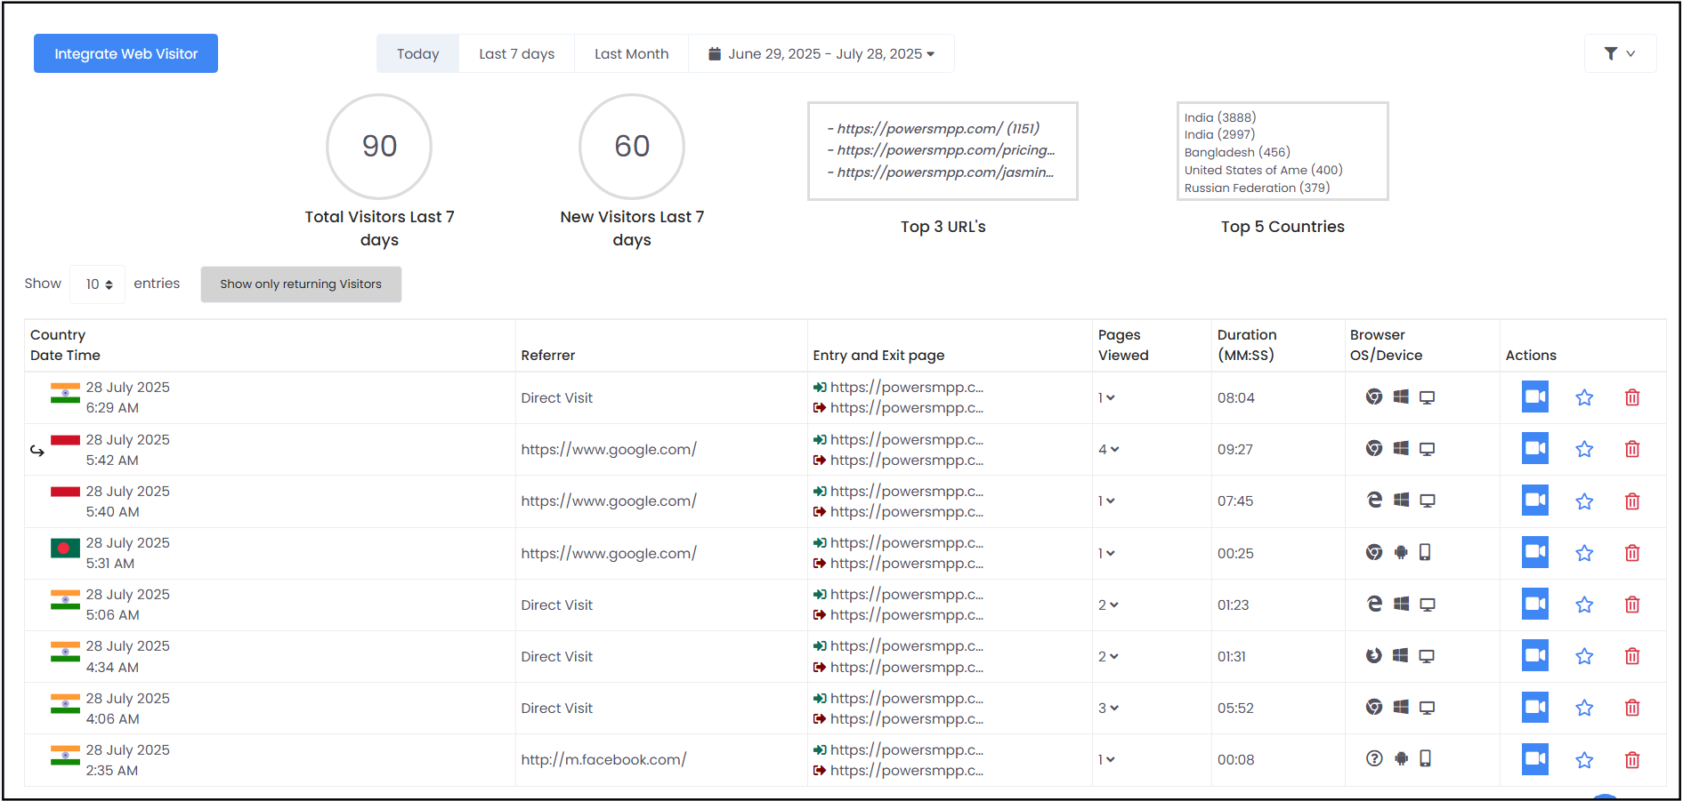Click the returning visitor arrow on the 5:42 AM row
The height and width of the screenshot is (801, 1683).
point(36,450)
